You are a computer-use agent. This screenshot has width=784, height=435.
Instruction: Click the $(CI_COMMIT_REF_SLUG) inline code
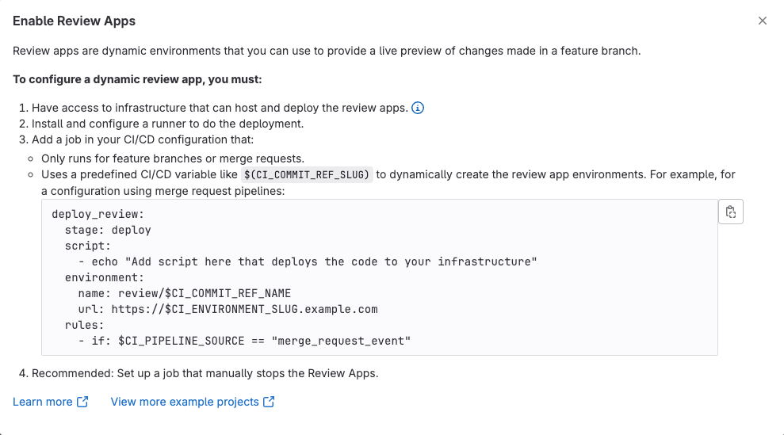307,174
